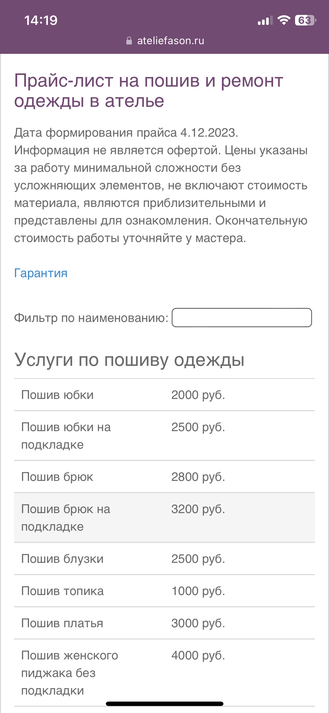Tap the Услуги по пошиву одежды heading
The image size is (329, 713).
[x=129, y=360]
